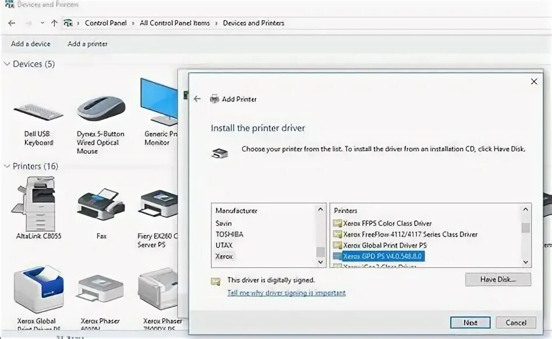Select Xerox in Manufacturer list
Image resolution: width=552 pixels, height=339 pixels.
pyautogui.click(x=224, y=256)
